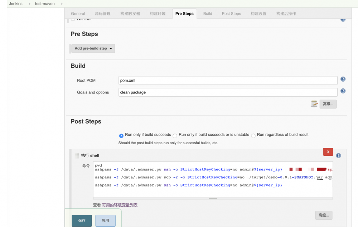Expand the test-maven breadcrumb arrow

(62, 4)
